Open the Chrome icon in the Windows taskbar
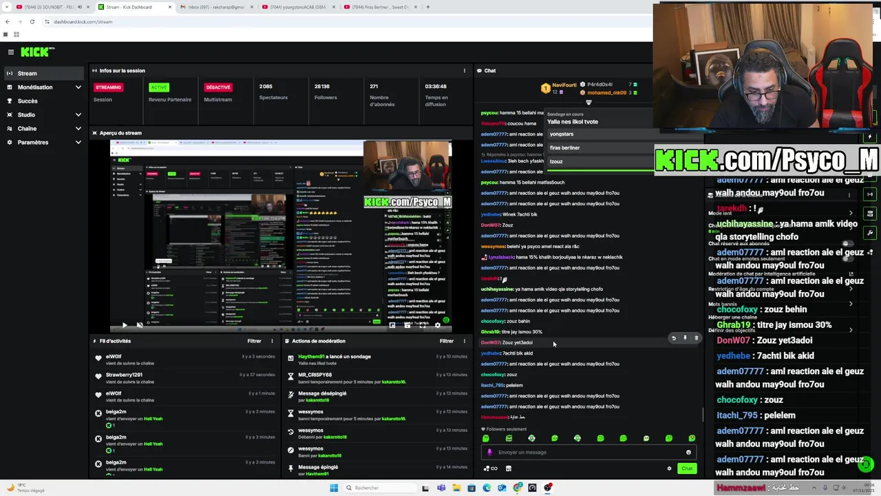 click(517, 488)
